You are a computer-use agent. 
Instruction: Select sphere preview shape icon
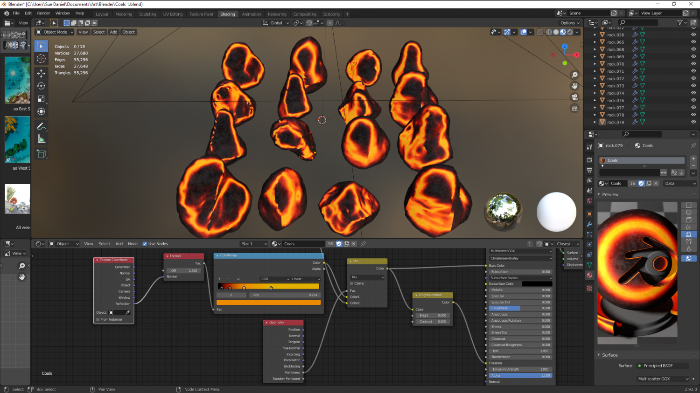(x=688, y=213)
